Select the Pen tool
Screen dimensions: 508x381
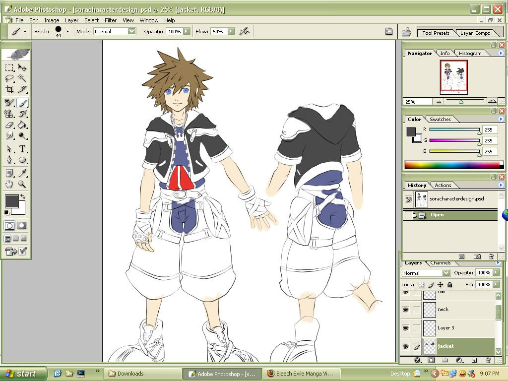tap(9, 160)
